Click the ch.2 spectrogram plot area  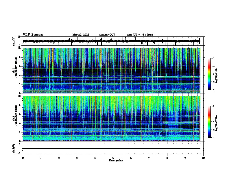point(111,119)
